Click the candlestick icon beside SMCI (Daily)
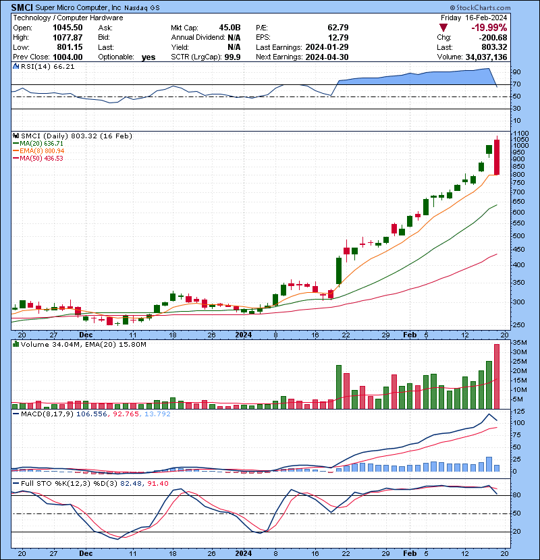 pos(16,136)
